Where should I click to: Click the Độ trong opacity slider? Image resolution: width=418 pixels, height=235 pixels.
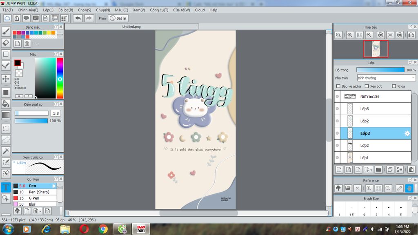[x=380, y=70]
